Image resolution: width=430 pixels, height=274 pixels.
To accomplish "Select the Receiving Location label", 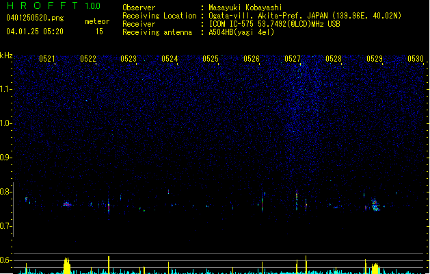I will click(159, 16).
